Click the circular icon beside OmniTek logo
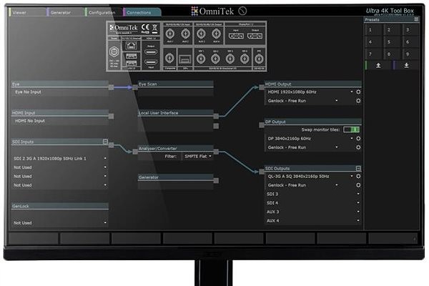The image size is (429, 286). pos(242,11)
